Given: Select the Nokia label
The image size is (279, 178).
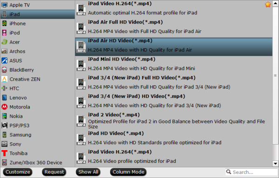Looking at the screenshot, I should point(16,116).
